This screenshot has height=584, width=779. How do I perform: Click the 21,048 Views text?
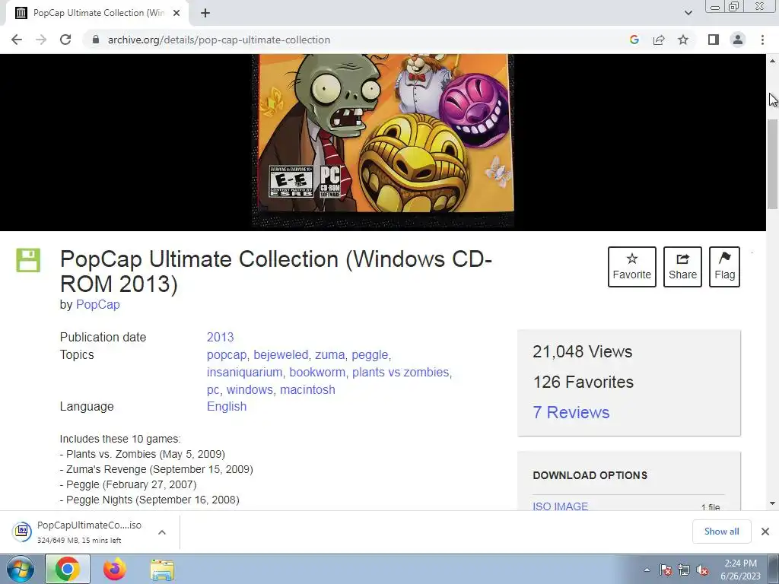point(582,351)
